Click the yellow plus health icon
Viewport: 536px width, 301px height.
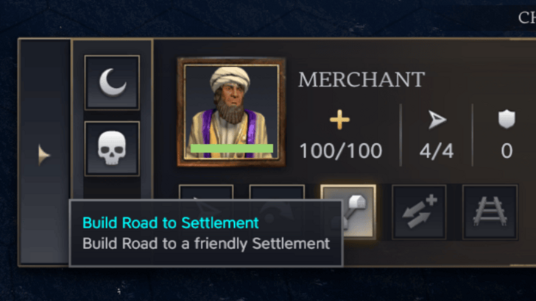click(340, 119)
